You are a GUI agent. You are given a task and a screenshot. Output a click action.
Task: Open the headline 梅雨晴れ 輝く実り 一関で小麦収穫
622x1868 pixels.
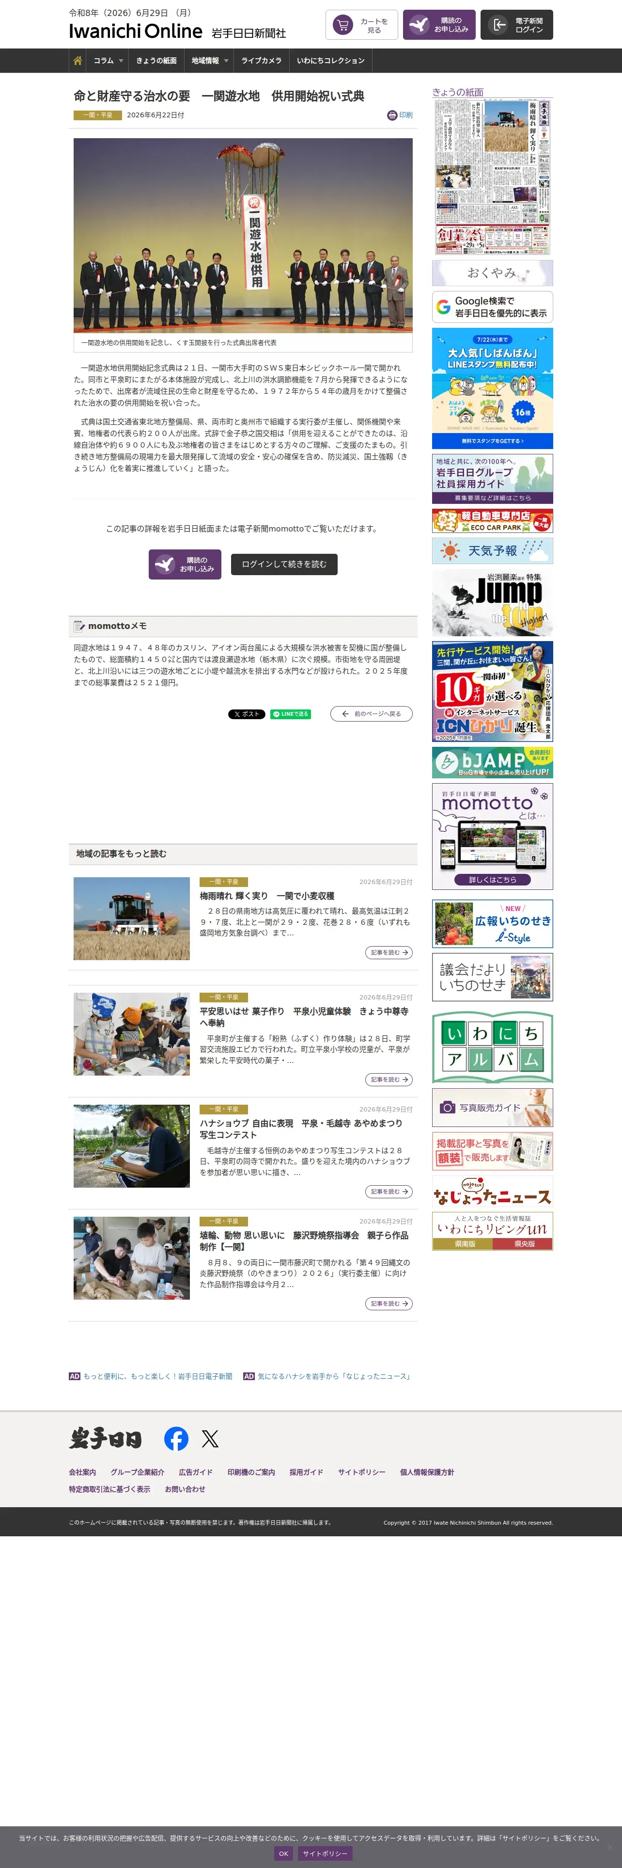tap(267, 896)
